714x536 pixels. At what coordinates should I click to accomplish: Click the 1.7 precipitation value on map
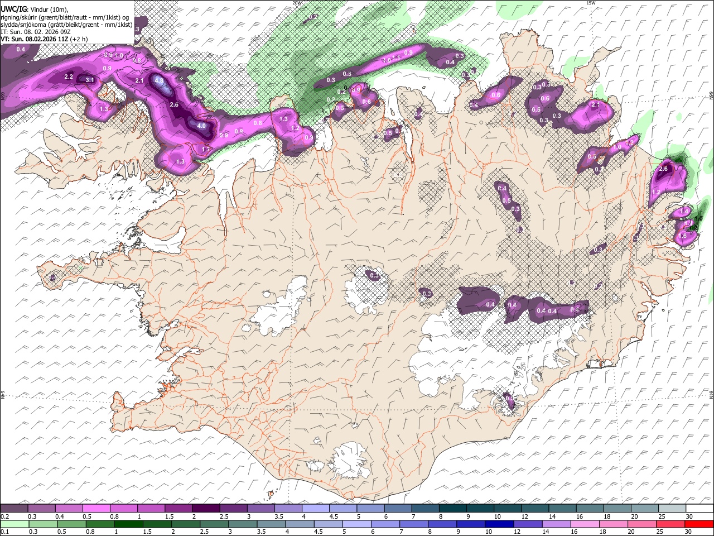point(205,149)
